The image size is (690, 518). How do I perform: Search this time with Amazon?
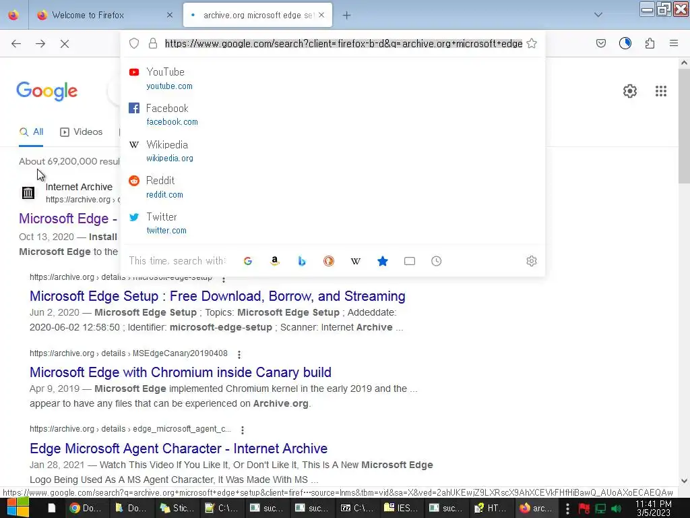(x=275, y=261)
